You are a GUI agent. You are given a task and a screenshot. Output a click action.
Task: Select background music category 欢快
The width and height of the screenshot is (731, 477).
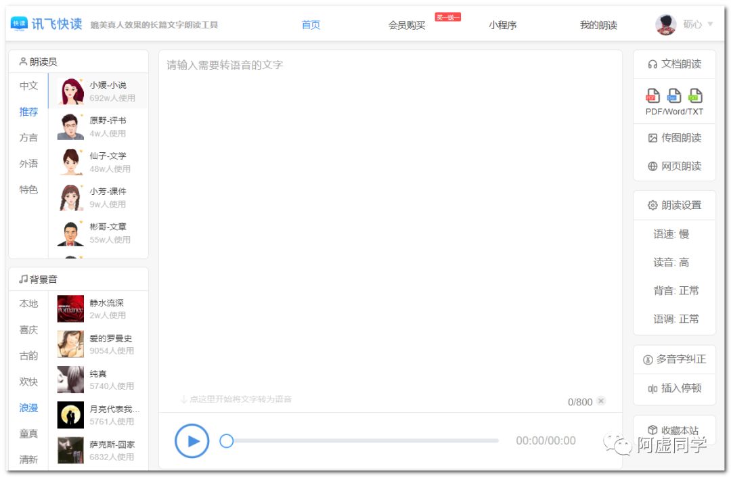coord(28,382)
